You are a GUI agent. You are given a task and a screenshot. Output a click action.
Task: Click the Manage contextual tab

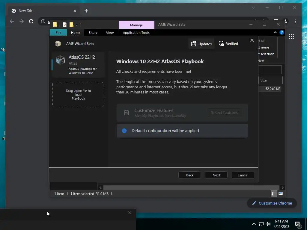(x=136, y=25)
